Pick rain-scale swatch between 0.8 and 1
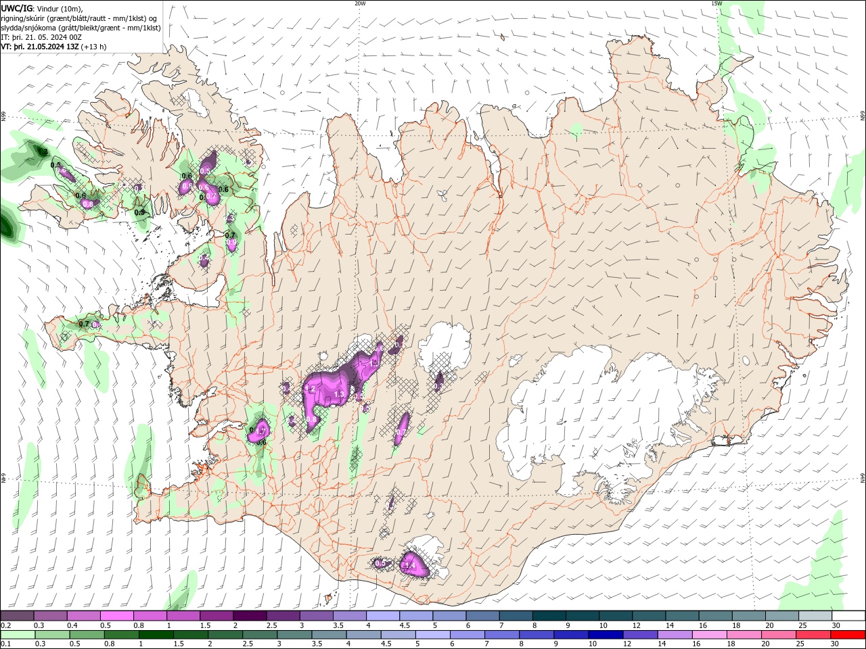Screen dimensions: 866x649 [122, 635]
